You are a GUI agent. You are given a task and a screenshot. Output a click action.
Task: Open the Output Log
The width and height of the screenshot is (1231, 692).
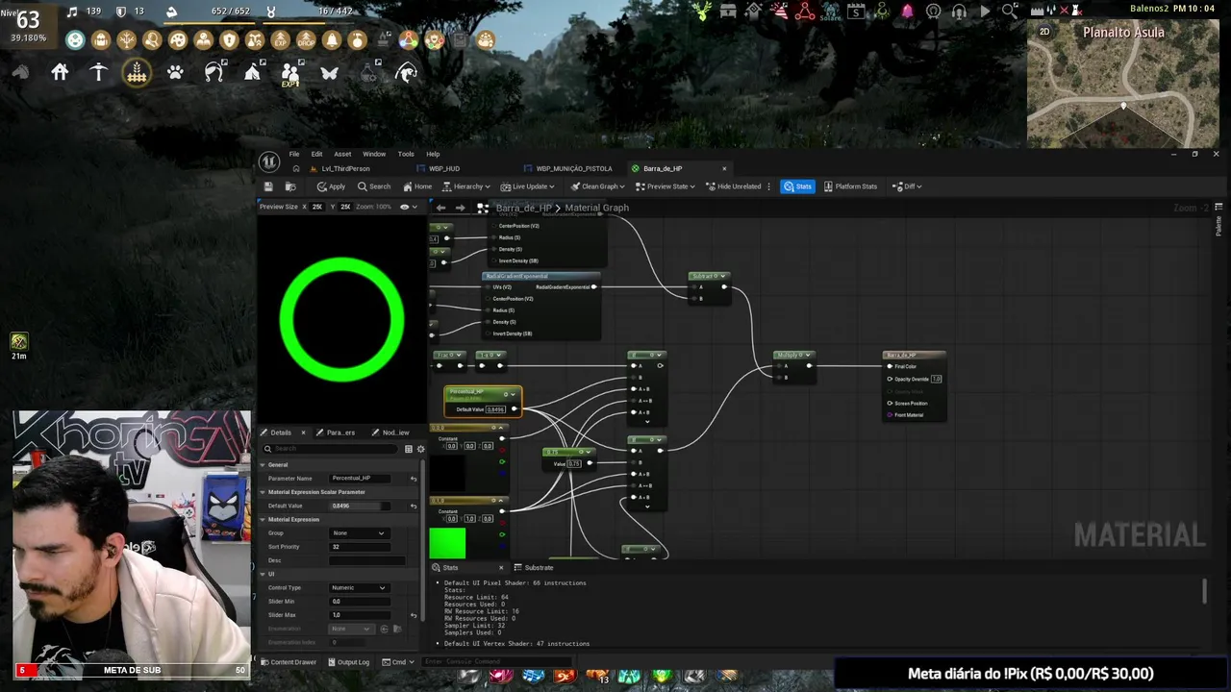[348, 662]
